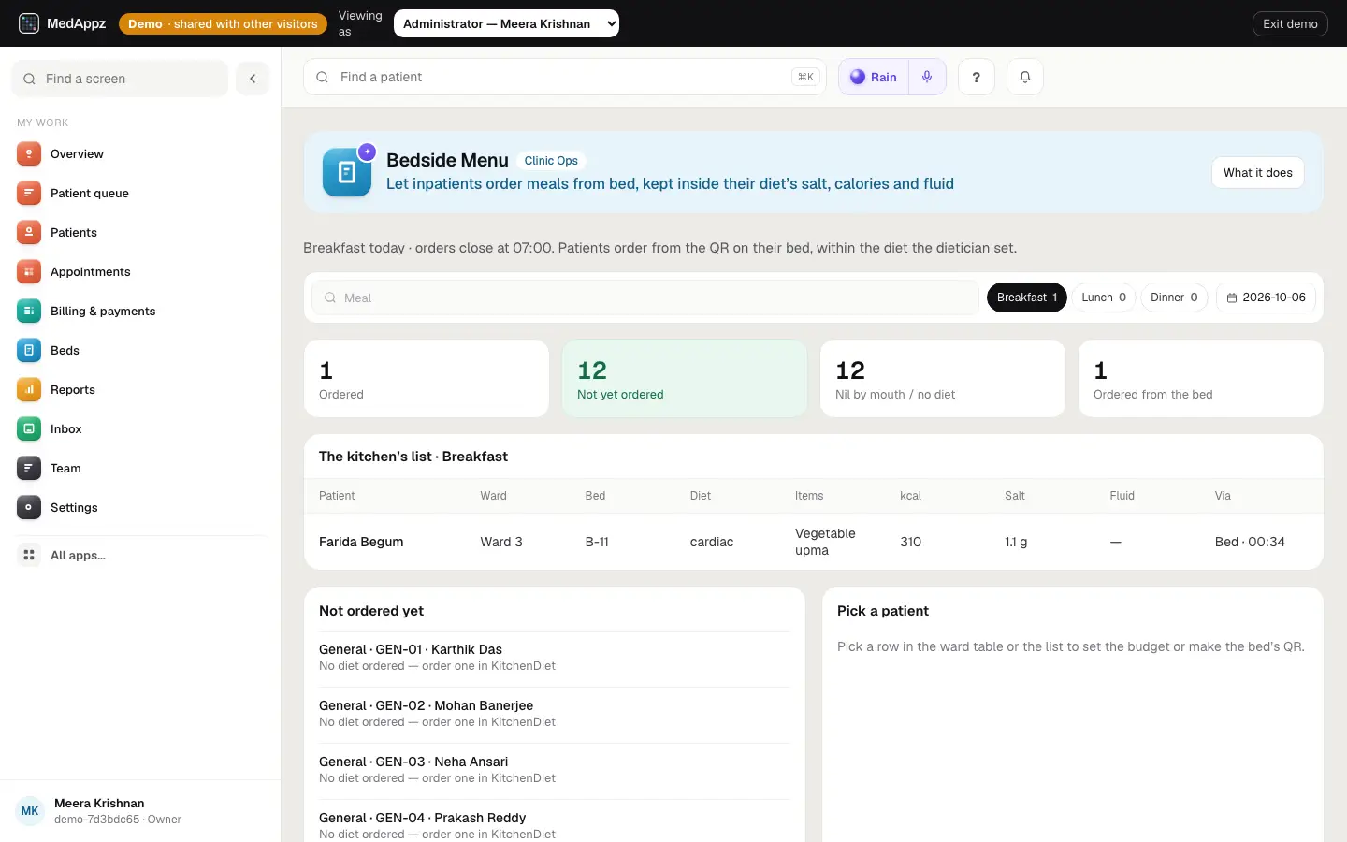
Task: Collapse the sidebar with the chevron
Action: coord(253,79)
